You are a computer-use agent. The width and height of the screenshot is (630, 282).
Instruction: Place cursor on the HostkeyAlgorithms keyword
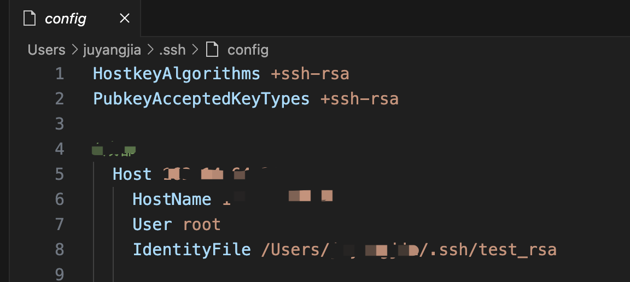(177, 73)
